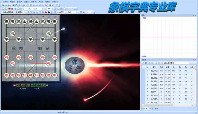The image size is (198, 114).
Task: Sort by the 分数 column header
Action: point(161,67)
